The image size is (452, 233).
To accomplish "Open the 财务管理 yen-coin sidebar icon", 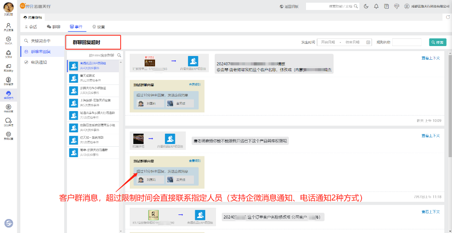I will coord(8,80).
